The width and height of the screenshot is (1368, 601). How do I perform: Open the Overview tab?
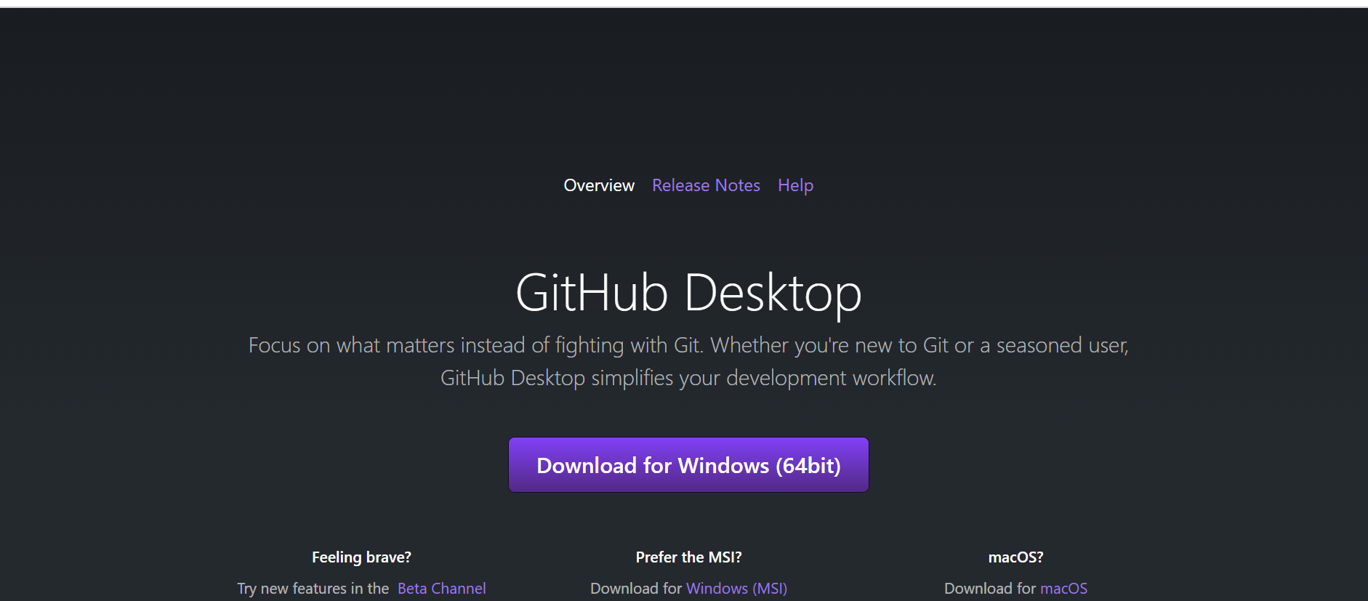(599, 185)
